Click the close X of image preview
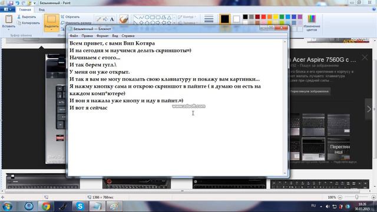This screenshot has height=212, width=377. [365, 58]
